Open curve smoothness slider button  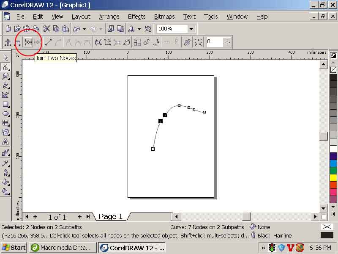pyautogui.click(x=227, y=42)
